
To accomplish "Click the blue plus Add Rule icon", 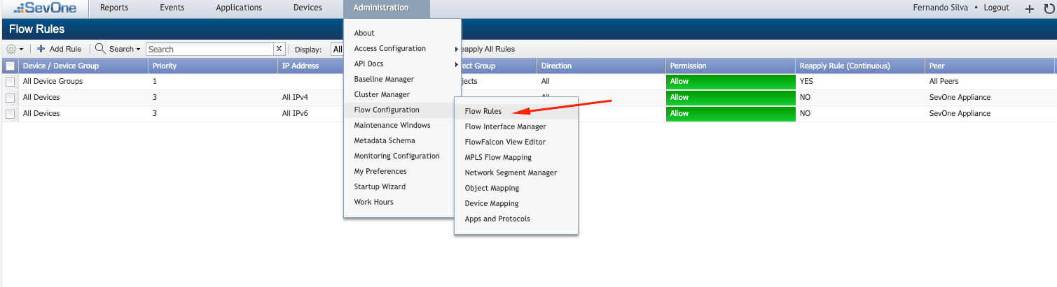I will point(41,49).
